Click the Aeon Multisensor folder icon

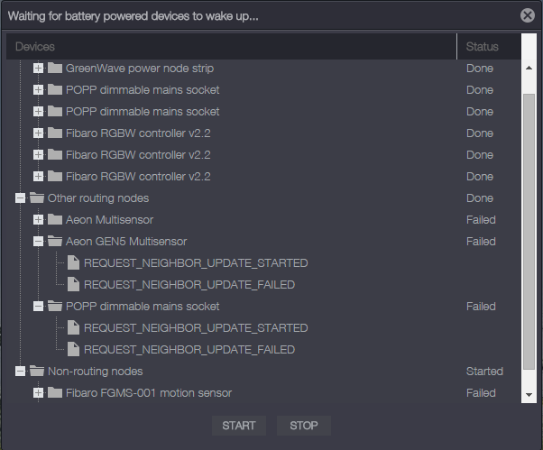click(55, 220)
